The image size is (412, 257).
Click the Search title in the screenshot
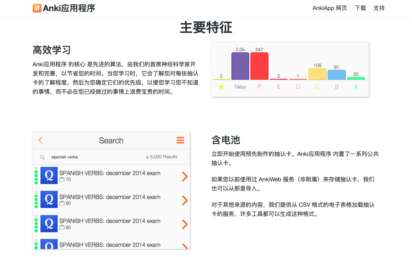click(111, 140)
